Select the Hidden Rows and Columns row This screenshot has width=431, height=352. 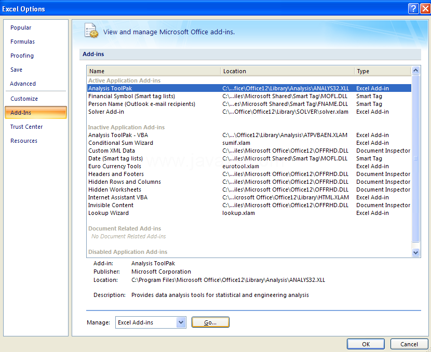tap(249, 182)
